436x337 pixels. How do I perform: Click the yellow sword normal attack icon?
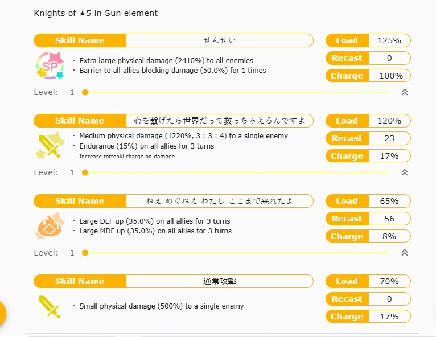[x=48, y=306]
